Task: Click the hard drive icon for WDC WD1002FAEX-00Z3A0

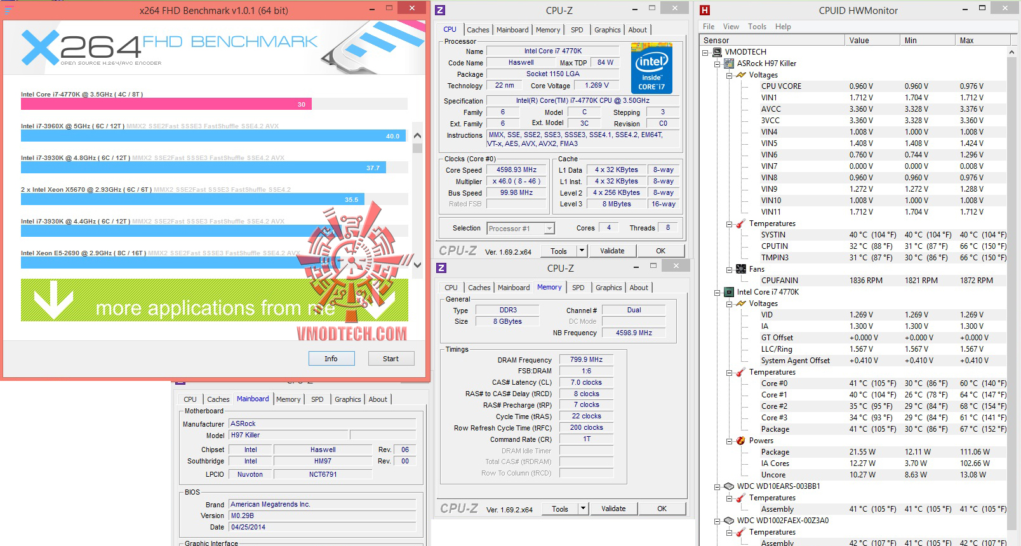Action: [x=729, y=521]
